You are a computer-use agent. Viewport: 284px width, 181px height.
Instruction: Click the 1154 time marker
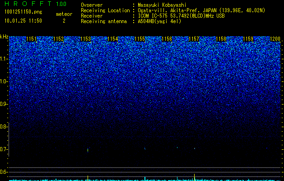tap(113, 39)
